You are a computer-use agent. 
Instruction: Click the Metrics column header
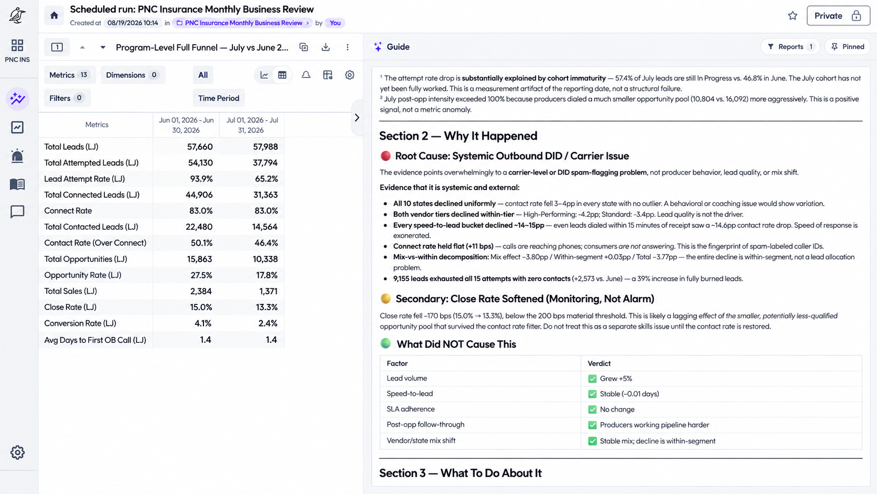click(x=97, y=125)
